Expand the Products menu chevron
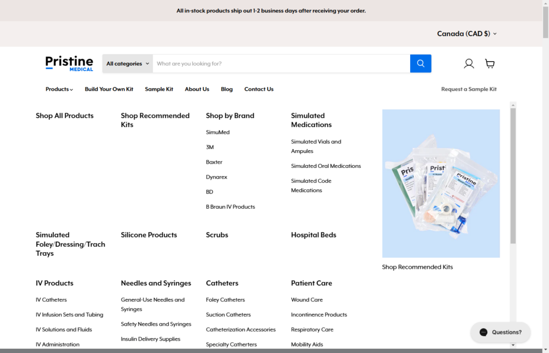 [71, 89]
